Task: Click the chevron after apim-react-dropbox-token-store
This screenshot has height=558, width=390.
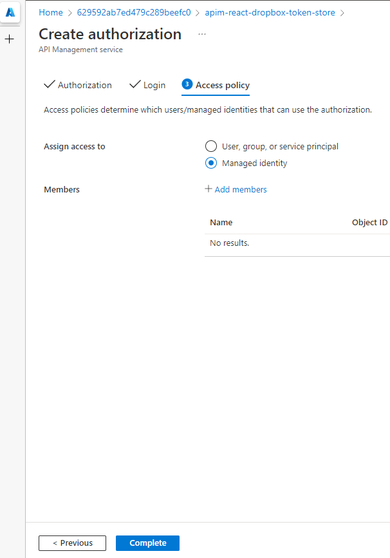Action: [x=342, y=13]
